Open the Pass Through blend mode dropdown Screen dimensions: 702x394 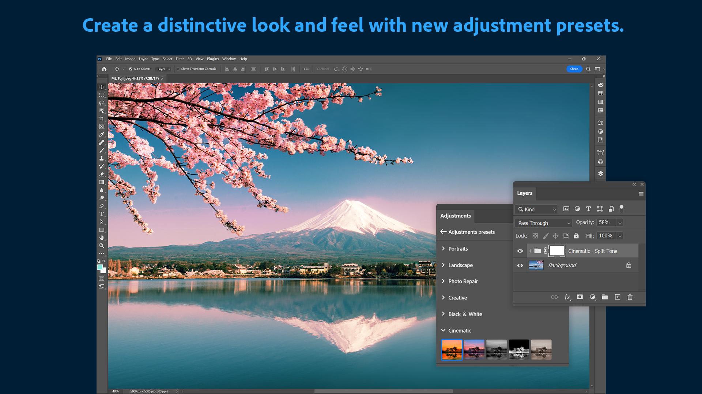543,223
